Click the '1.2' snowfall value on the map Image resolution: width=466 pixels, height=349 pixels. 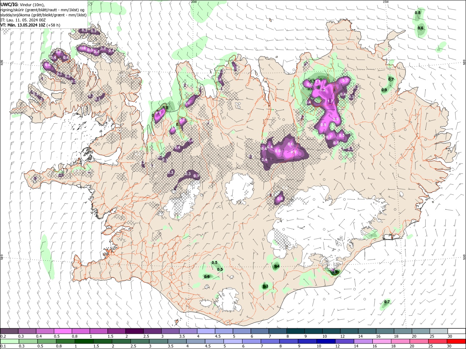[x=322, y=89]
